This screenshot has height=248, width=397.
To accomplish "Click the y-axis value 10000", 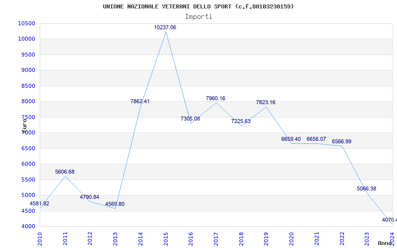I will point(26,39).
